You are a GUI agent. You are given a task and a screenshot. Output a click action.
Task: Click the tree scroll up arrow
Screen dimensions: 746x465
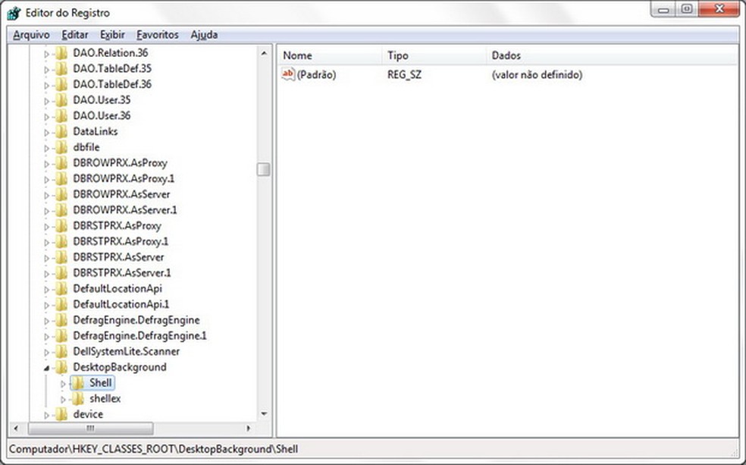point(264,53)
